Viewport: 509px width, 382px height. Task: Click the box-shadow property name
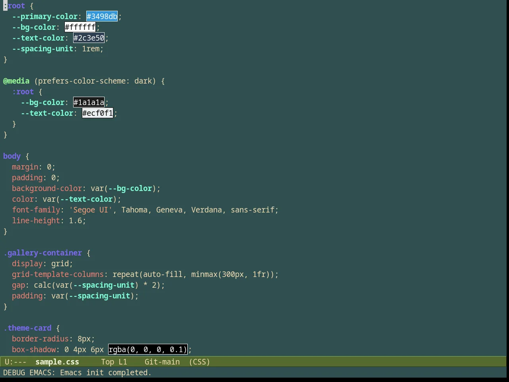[x=34, y=349]
